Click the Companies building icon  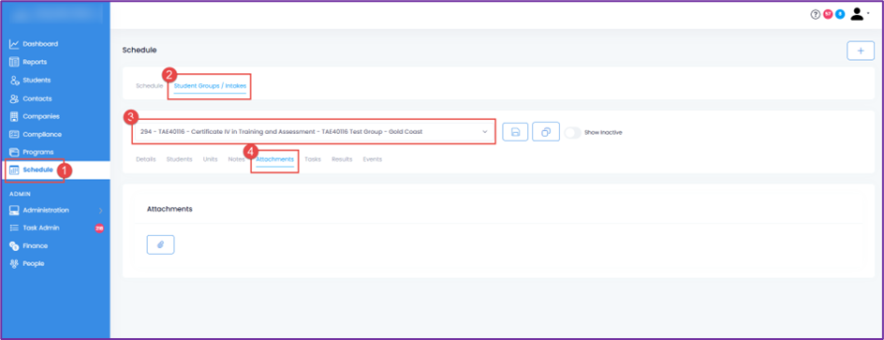coord(15,116)
